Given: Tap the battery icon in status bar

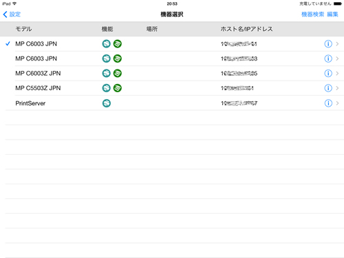Looking at the screenshot, I should pos(338,3).
